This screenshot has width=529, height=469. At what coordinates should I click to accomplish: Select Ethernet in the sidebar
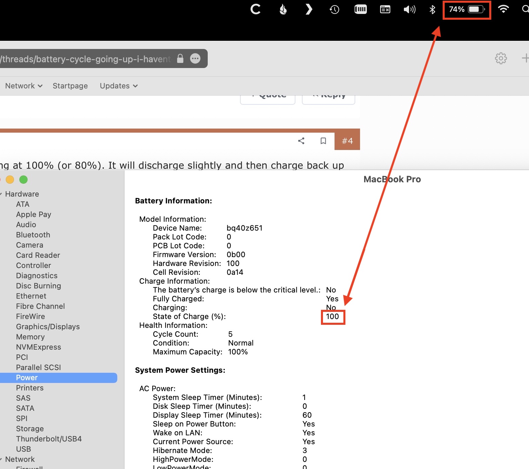[31, 296]
